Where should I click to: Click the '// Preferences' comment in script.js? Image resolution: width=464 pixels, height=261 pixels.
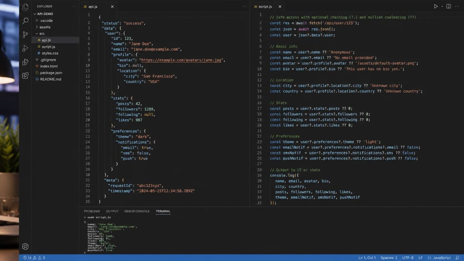(285, 136)
